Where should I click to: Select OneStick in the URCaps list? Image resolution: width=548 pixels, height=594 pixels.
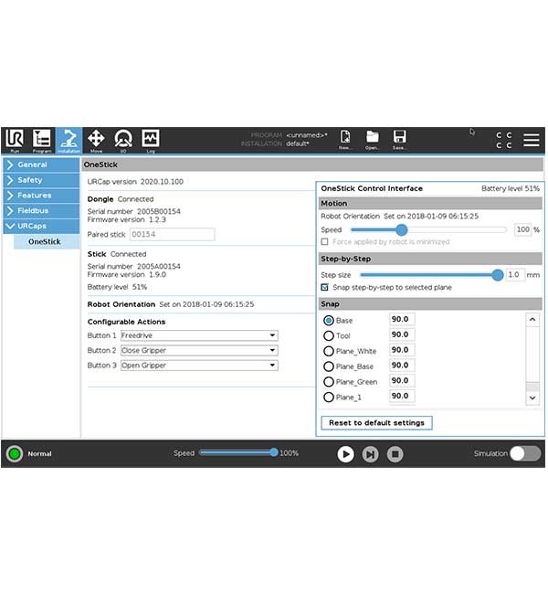pyautogui.click(x=47, y=241)
